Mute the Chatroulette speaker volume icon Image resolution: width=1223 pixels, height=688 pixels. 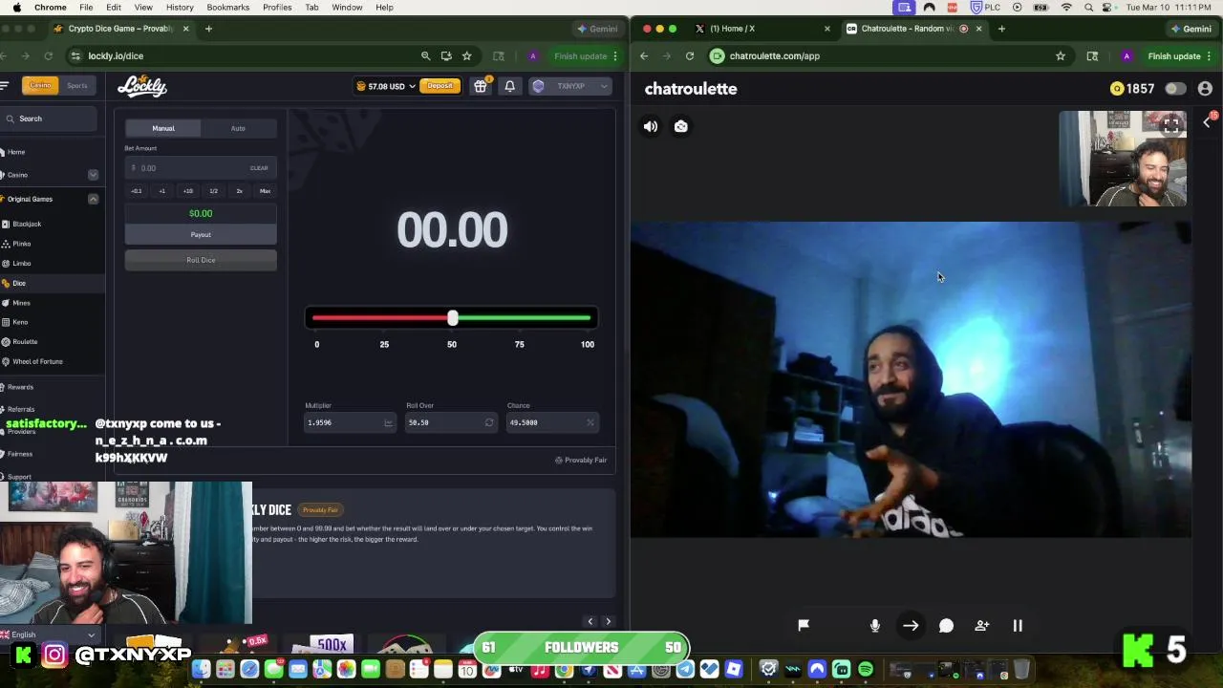[x=651, y=126]
